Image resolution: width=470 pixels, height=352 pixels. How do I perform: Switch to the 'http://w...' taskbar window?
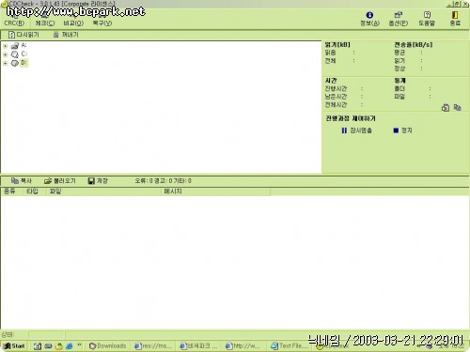[x=243, y=346]
